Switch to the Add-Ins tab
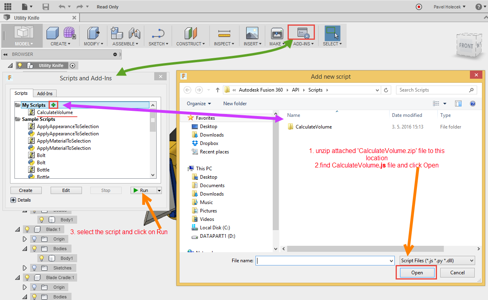The width and height of the screenshot is (488, 300). (45, 93)
